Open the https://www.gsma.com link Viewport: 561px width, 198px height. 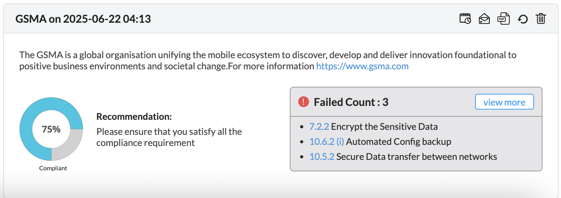click(362, 66)
